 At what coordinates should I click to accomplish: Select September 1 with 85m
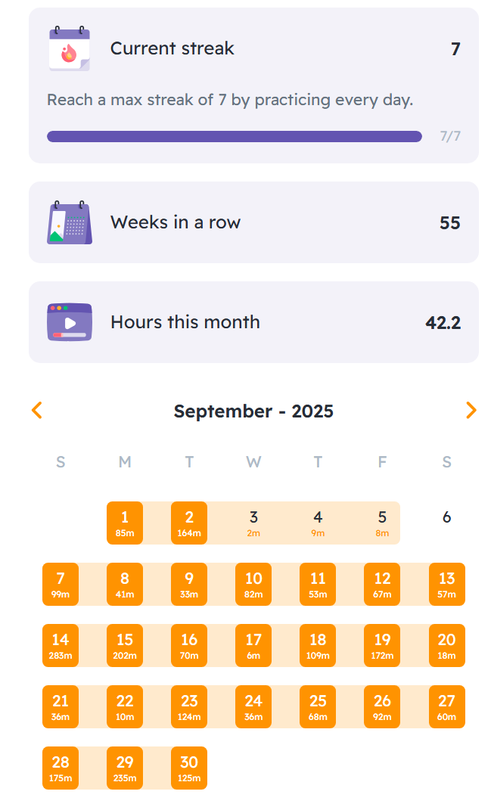[125, 523]
